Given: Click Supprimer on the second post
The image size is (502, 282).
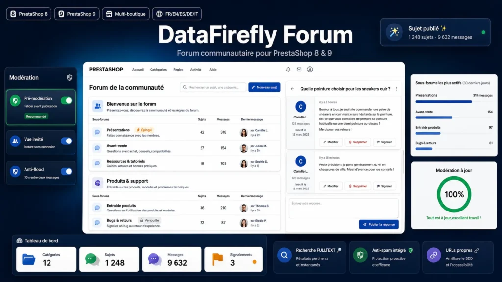Looking at the screenshot, I should [x=357, y=186].
